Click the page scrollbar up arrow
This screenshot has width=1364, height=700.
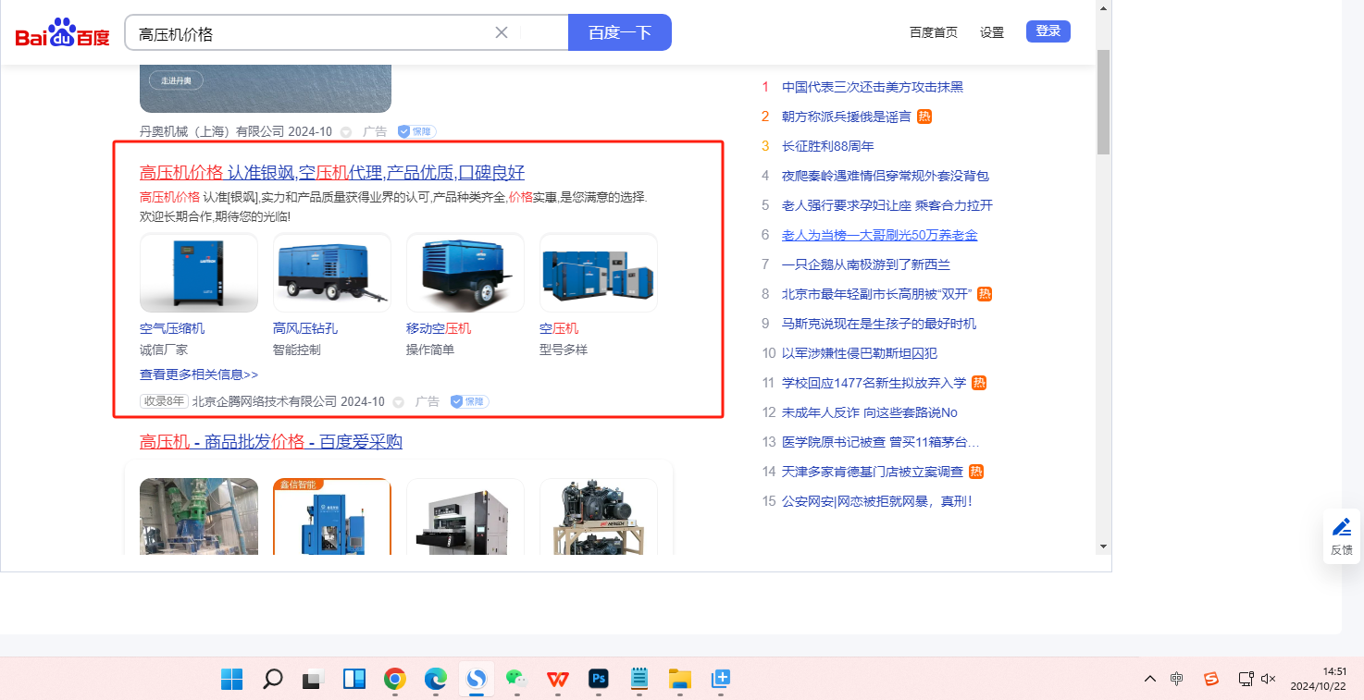(1103, 7)
